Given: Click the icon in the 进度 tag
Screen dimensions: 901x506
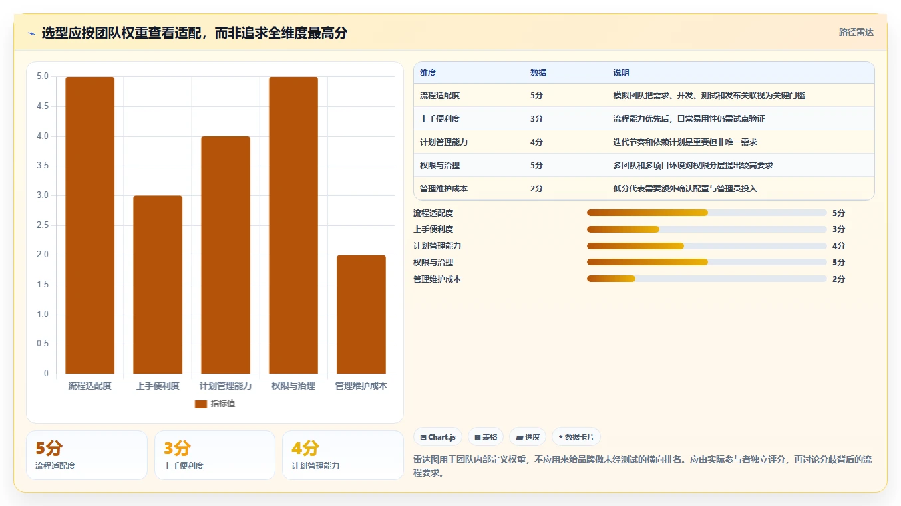Looking at the screenshot, I should pyautogui.click(x=520, y=437).
